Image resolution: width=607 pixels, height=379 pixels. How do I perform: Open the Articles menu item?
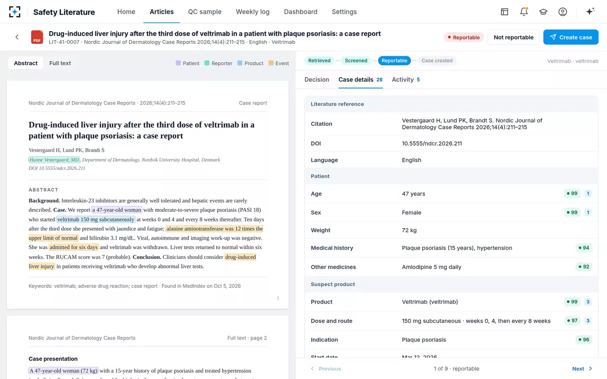(x=161, y=12)
